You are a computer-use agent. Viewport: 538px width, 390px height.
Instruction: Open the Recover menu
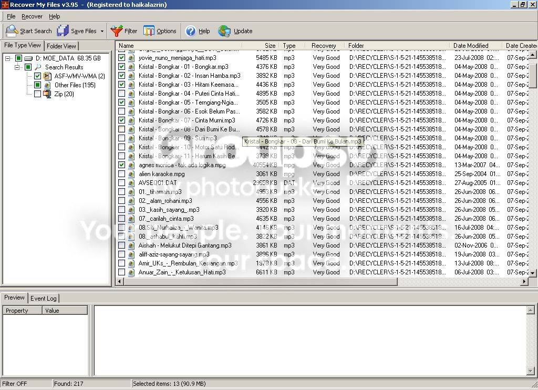pos(32,16)
